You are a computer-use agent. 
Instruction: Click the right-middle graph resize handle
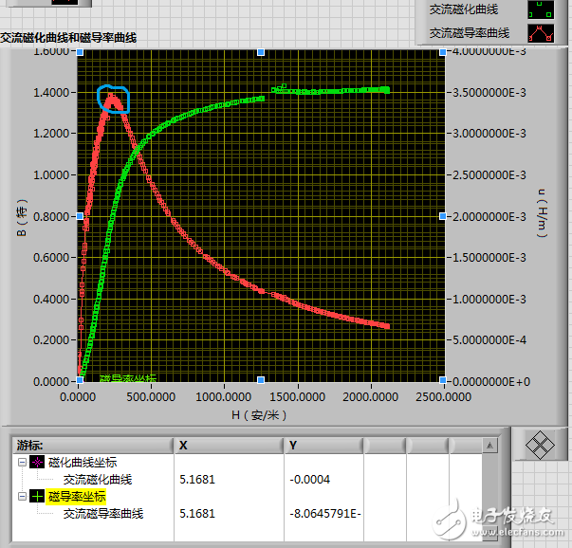[442, 216]
